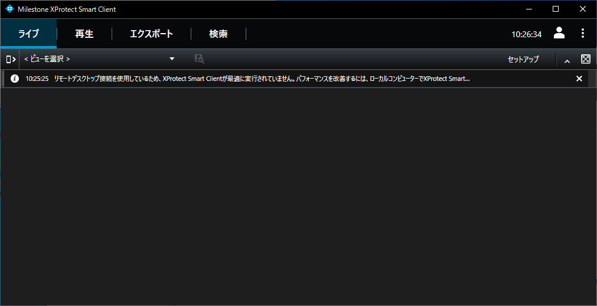The height and width of the screenshot is (306, 597).
Task: Open the 再生 tab
Action: [x=84, y=34]
